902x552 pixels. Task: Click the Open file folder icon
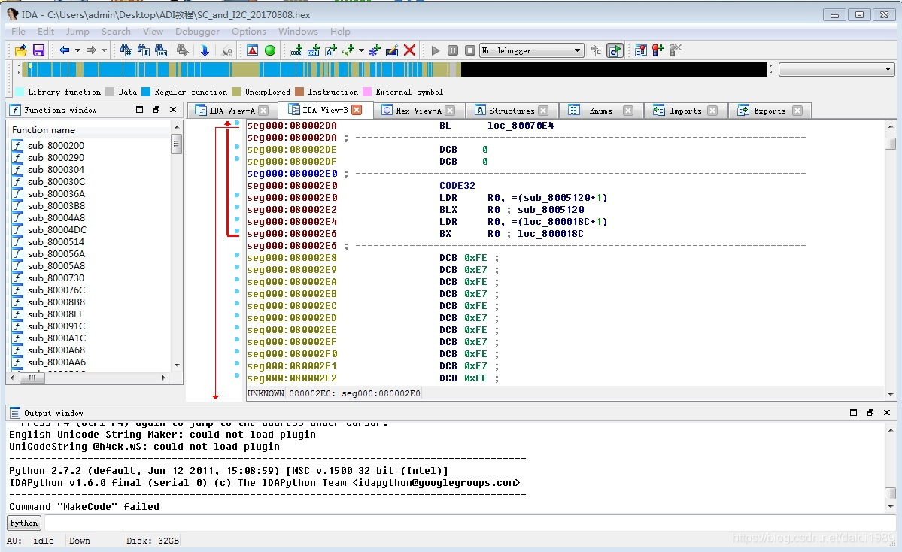coord(21,50)
